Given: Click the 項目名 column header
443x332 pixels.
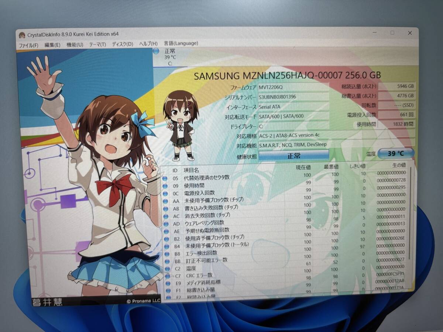Looking at the screenshot, I should (191, 170).
